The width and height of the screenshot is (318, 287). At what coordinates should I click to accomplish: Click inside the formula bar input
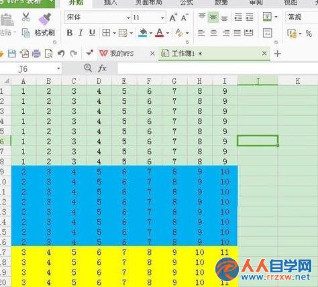click(217, 68)
